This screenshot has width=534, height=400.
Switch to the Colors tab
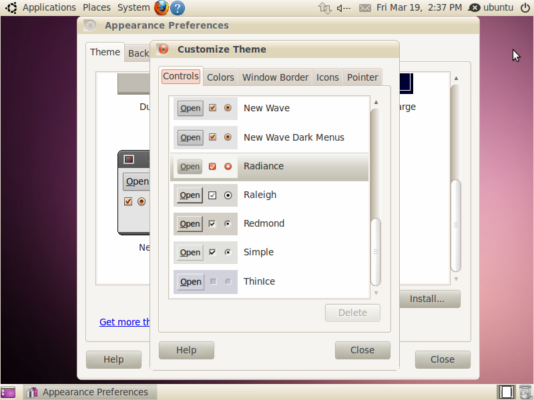coord(220,77)
